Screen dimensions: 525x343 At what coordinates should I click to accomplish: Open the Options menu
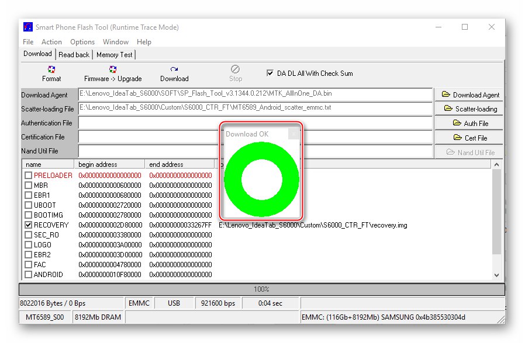(x=82, y=41)
